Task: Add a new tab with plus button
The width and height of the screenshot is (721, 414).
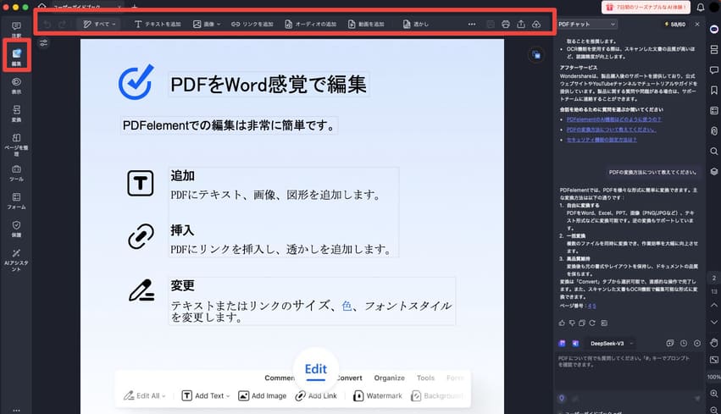Action: (134, 7)
